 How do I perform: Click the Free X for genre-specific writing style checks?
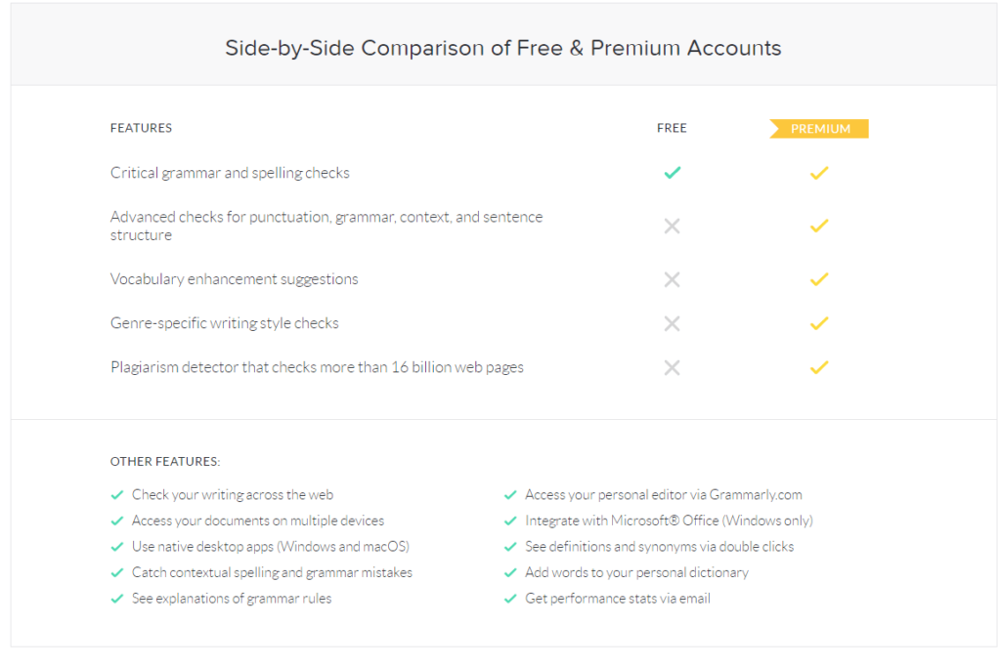672,323
